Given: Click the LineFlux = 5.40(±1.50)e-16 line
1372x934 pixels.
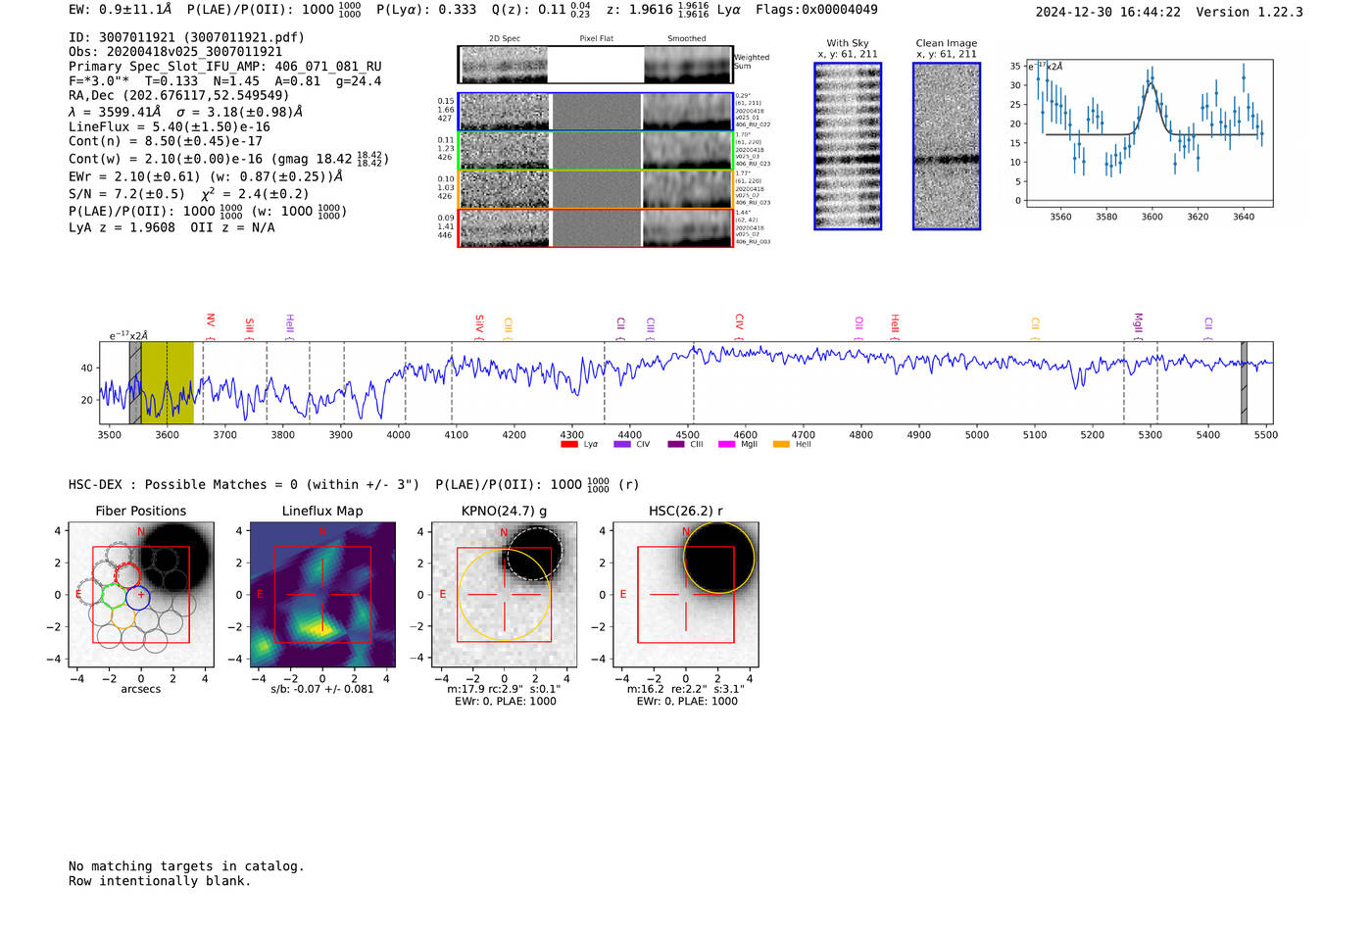Looking at the screenshot, I should tap(170, 126).
